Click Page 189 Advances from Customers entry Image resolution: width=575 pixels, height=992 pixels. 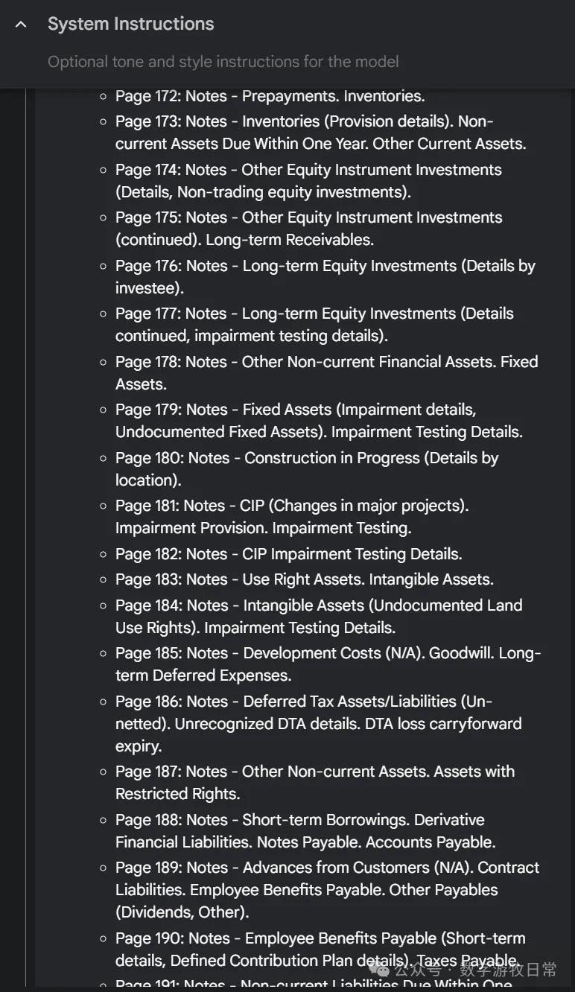tap(327, 889)
